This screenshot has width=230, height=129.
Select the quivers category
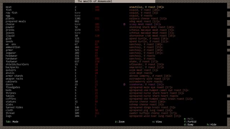[x=11, y=70]
